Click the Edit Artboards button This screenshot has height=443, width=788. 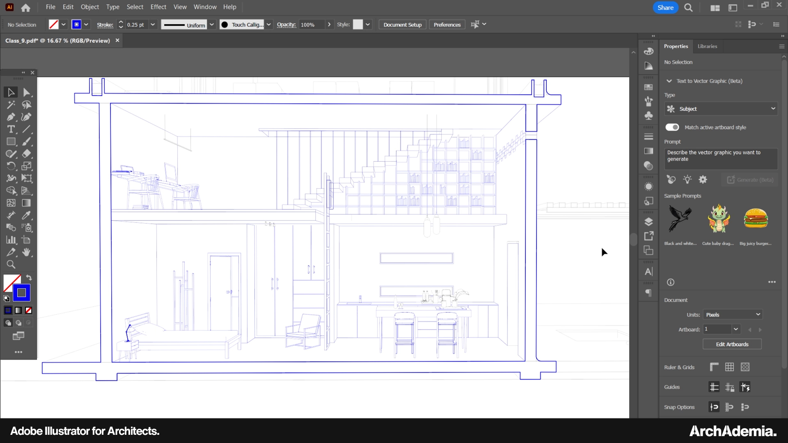tap(732, 344)
